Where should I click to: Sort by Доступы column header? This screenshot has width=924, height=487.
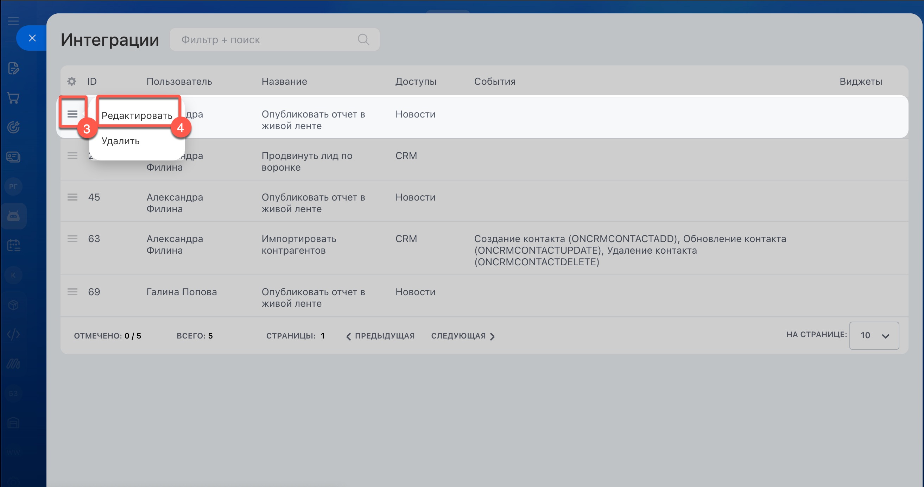(x=416, y=81)
